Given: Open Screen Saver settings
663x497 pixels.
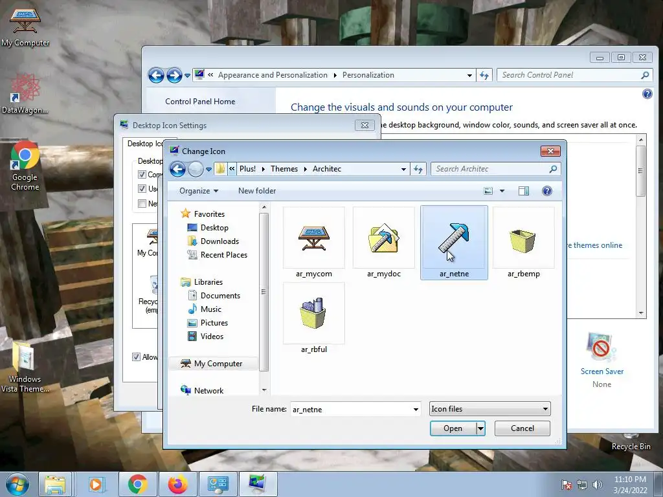Looking at the screenshot, I should (x=601, y=360).
